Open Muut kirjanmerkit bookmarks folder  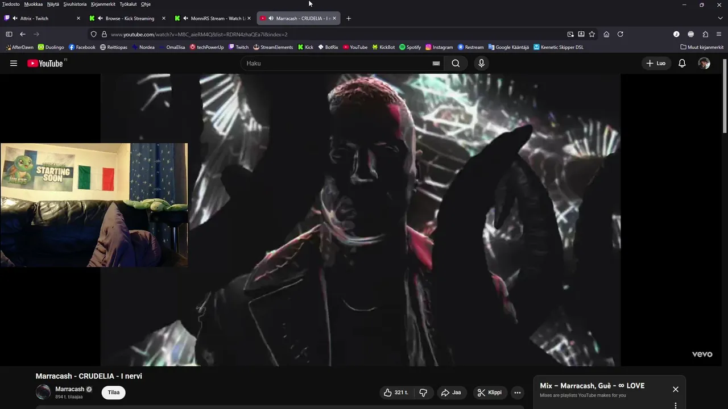pyautogui.click(x=702, y=47)
